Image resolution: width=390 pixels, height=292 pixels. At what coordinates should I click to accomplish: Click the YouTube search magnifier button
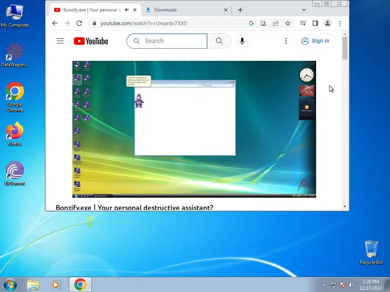click(219, 41)
